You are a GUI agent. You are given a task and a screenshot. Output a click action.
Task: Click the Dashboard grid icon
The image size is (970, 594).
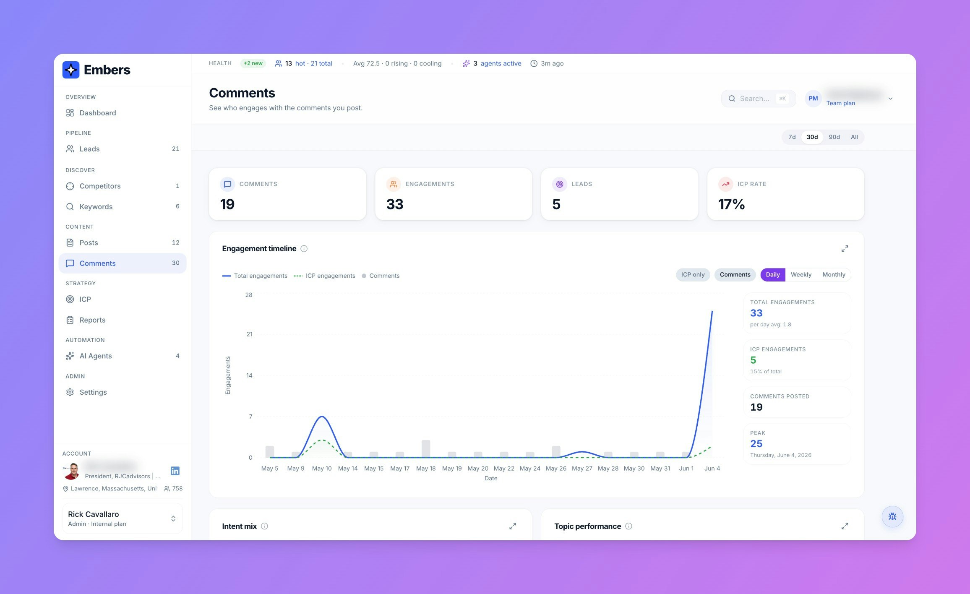[70, 113]
